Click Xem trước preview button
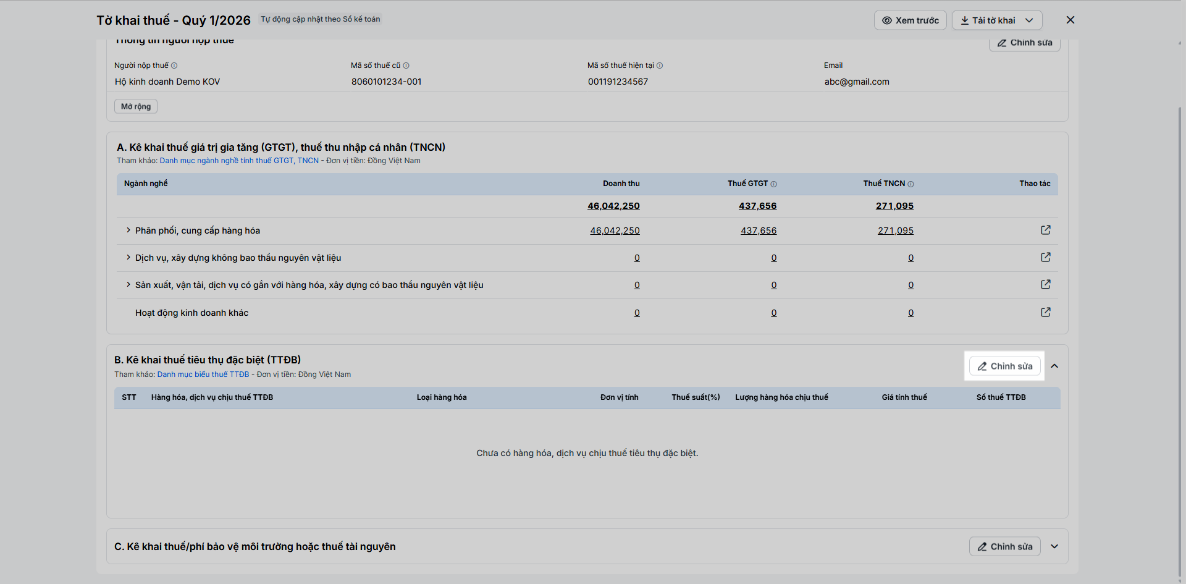 pyautogui.click(x=911, y=20)
